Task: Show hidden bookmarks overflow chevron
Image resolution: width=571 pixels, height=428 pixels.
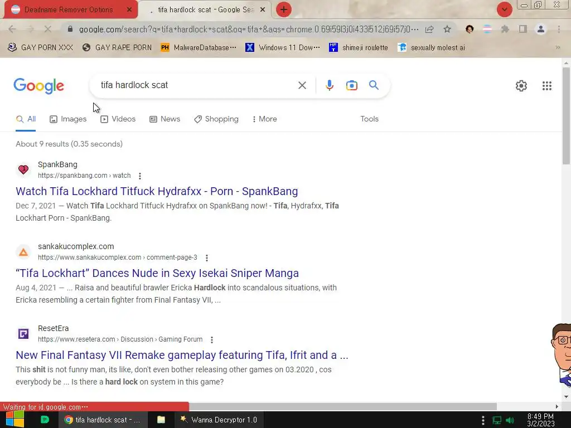Action: coord(558,47)
